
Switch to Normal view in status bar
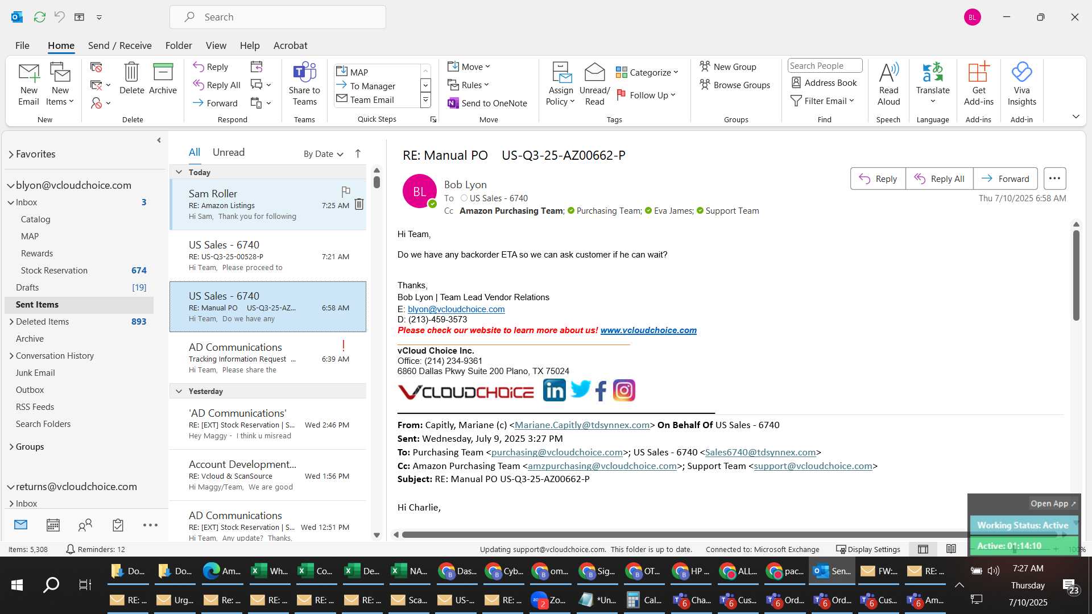[x=923, y=549]
